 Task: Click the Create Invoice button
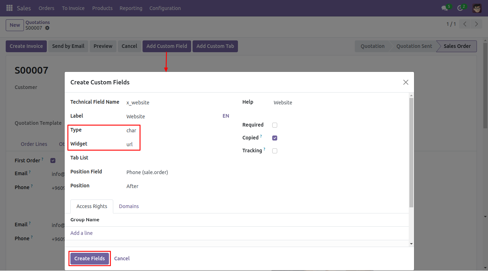(x=26, y=46)
